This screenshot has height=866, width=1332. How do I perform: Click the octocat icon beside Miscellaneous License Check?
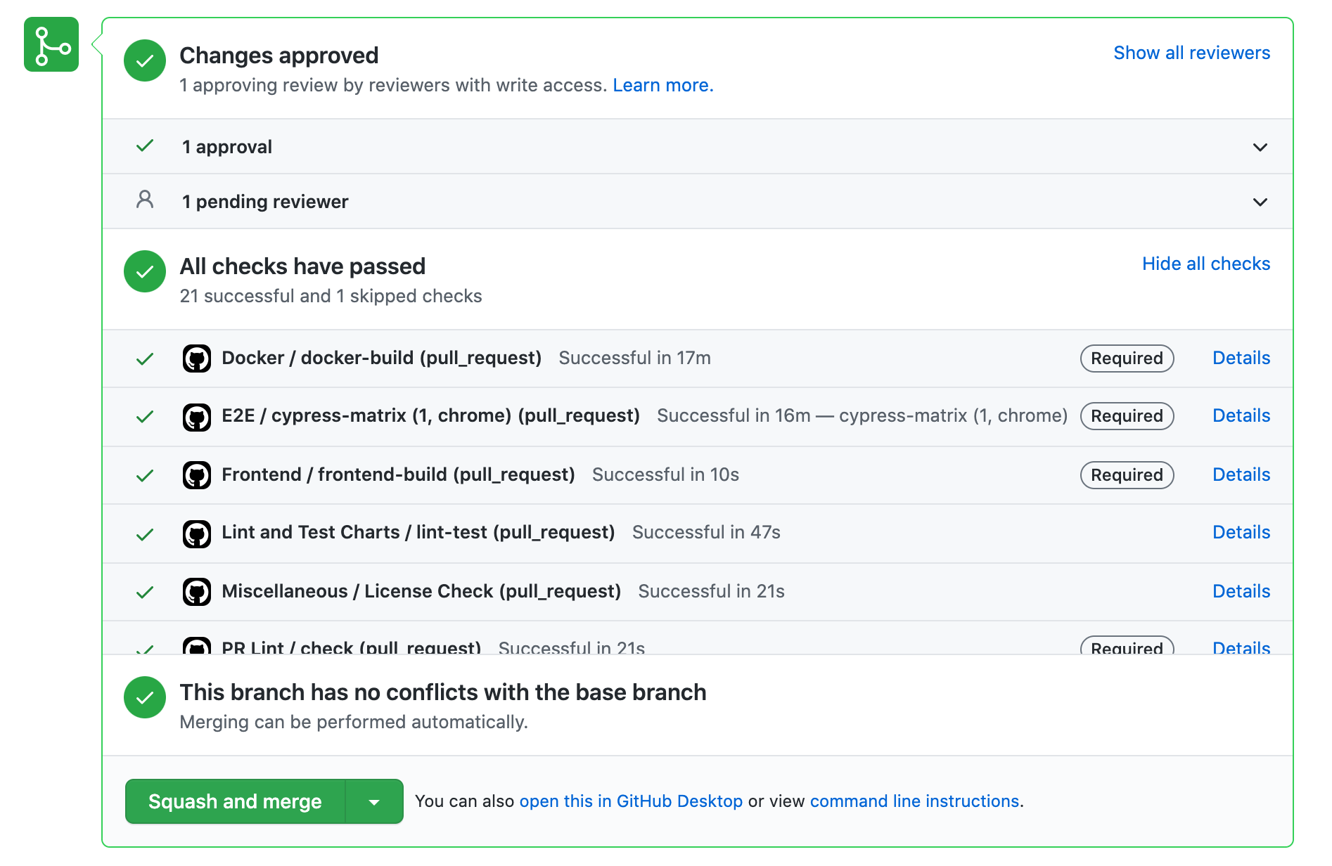tap(198, 591)
